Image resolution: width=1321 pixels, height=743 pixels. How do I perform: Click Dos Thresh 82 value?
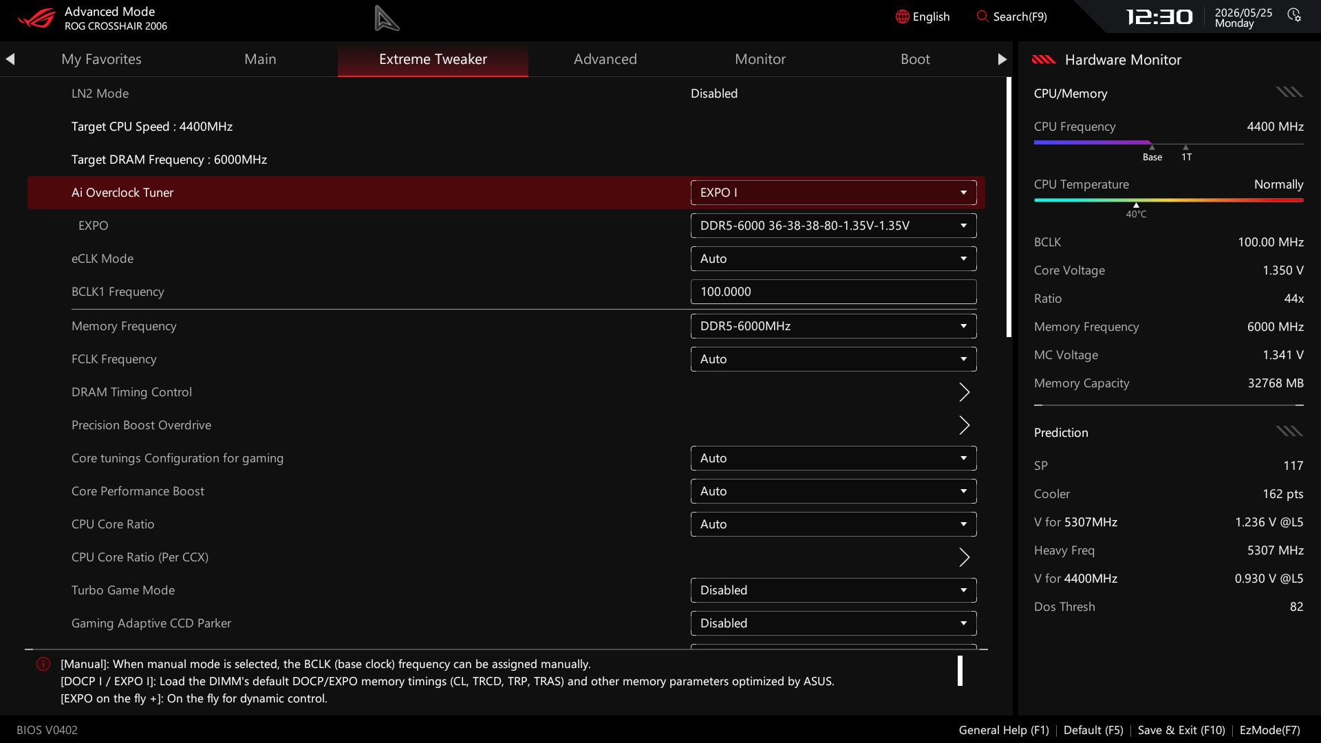(1296, 607)
